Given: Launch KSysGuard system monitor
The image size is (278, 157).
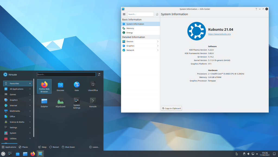Looking at the screenshot, I should [61, 103].
